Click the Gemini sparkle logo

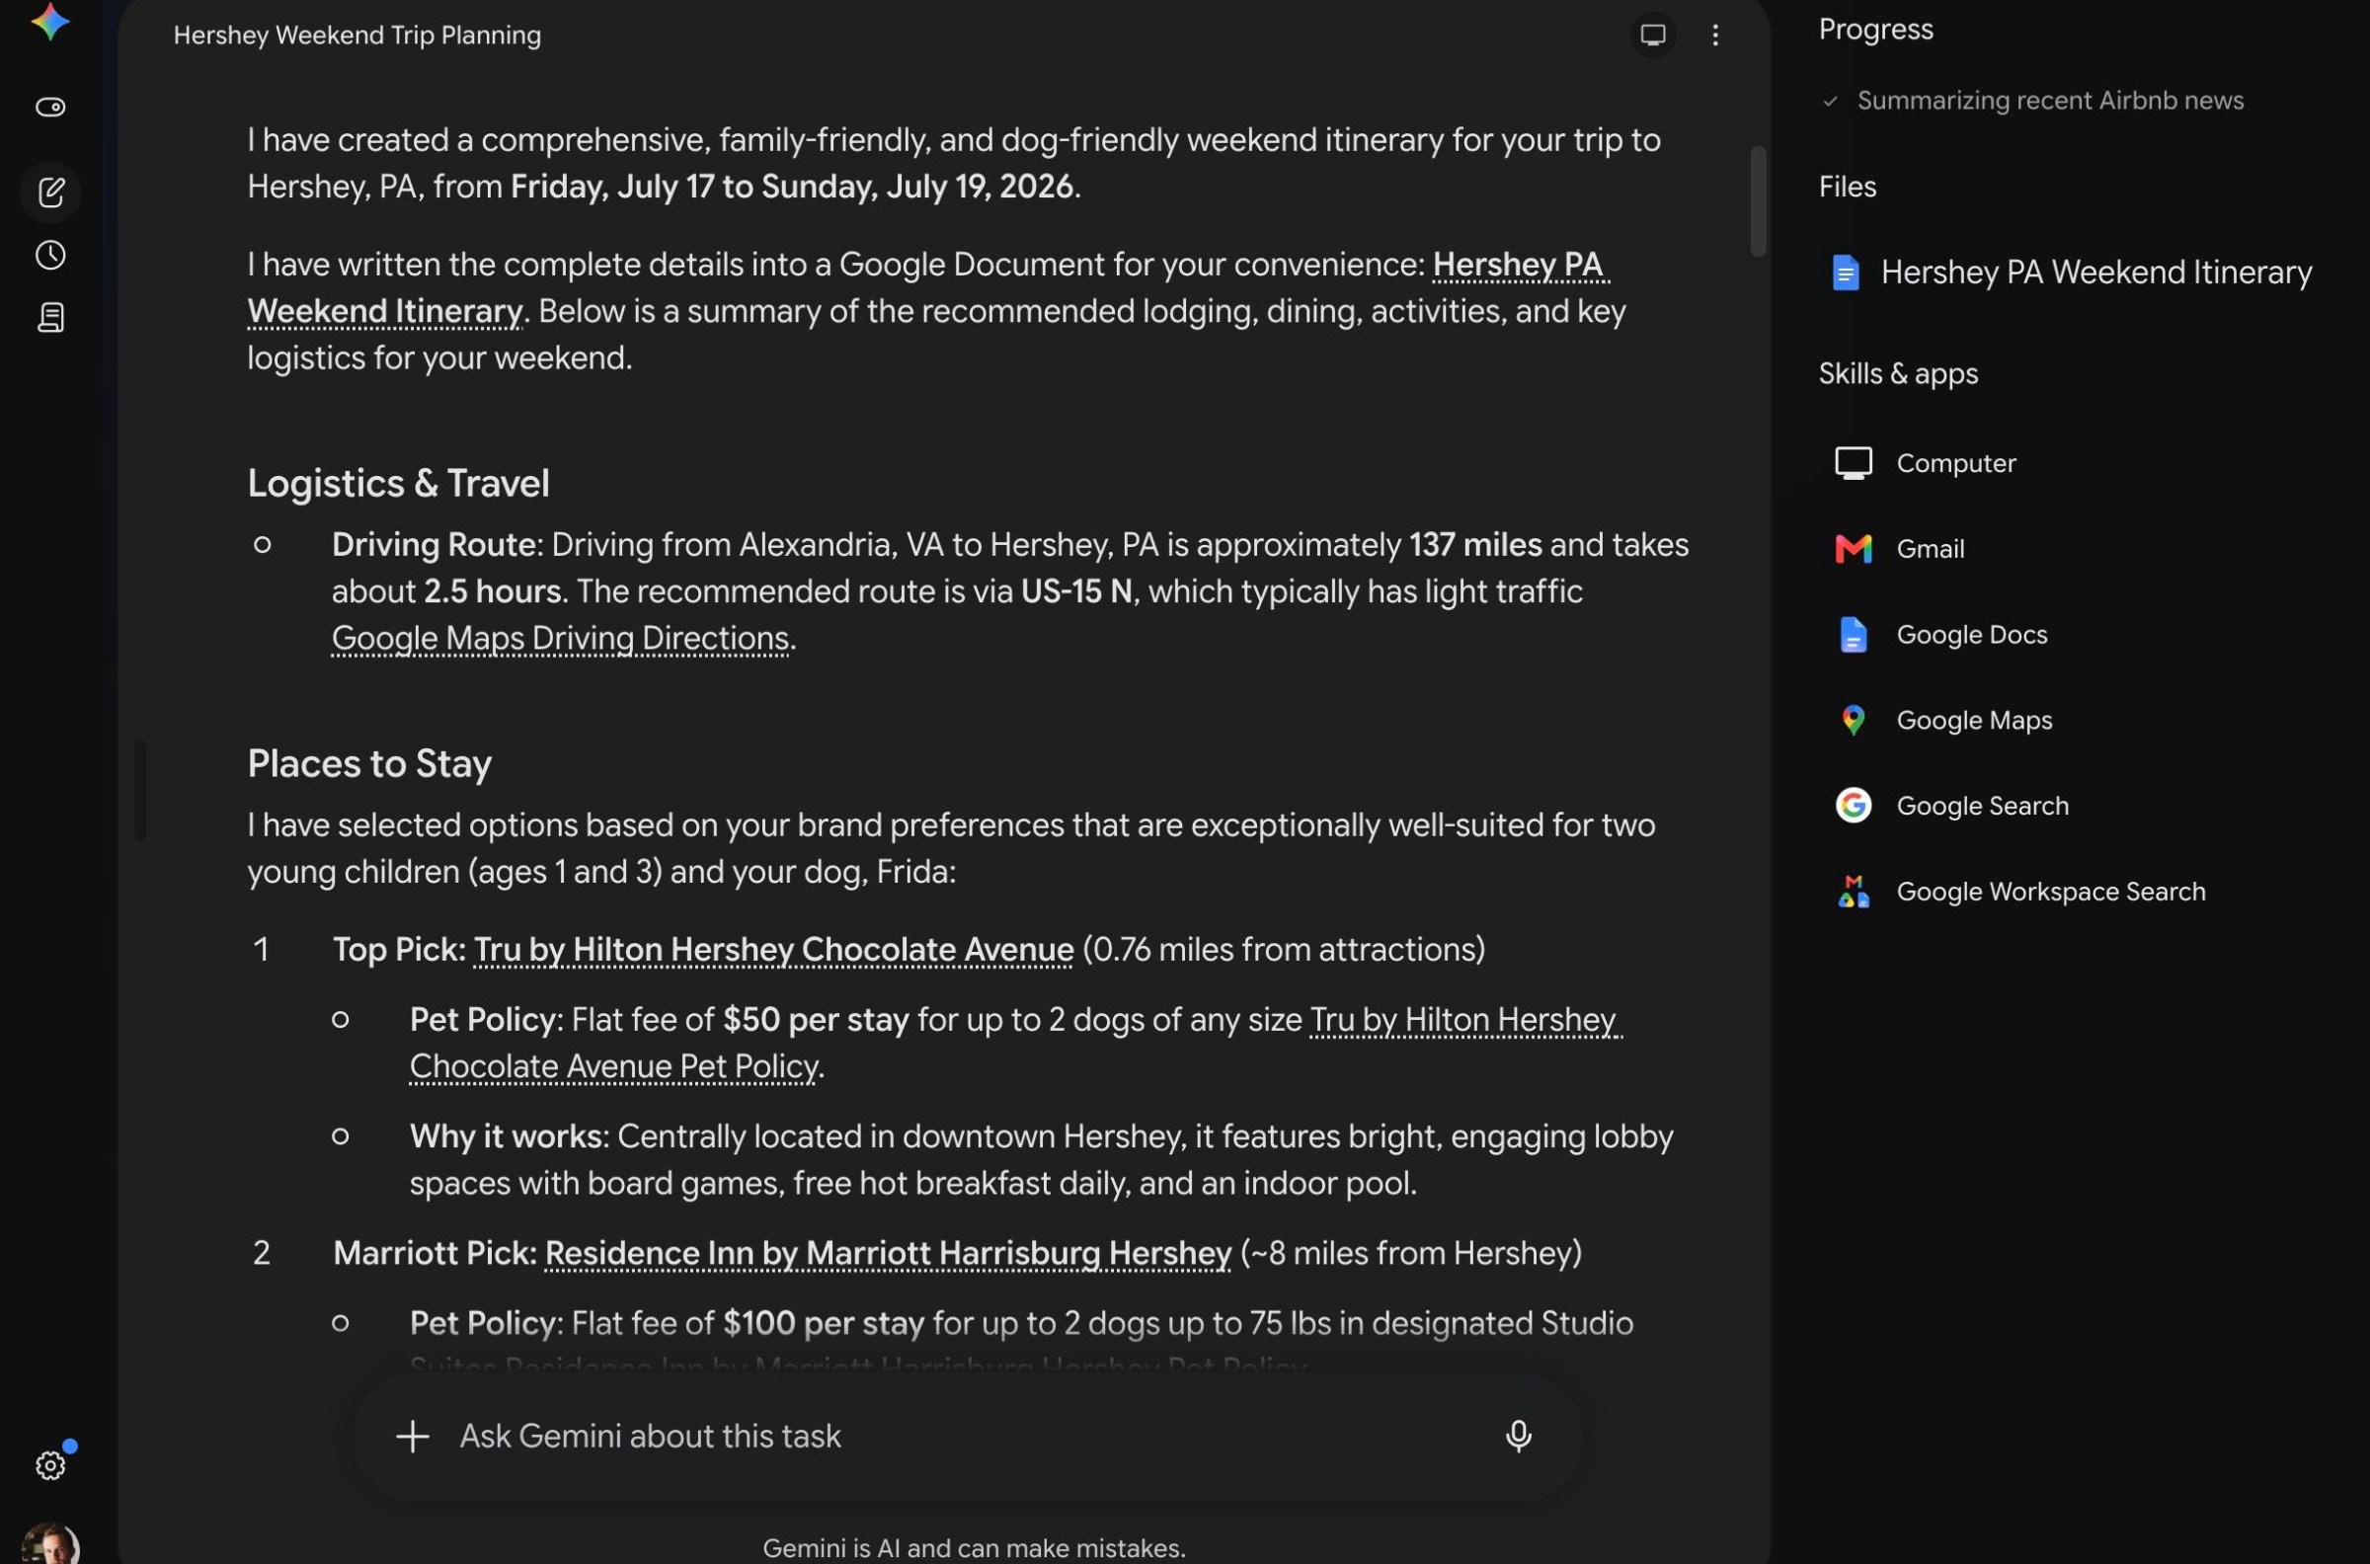click(x=50, y=21)
